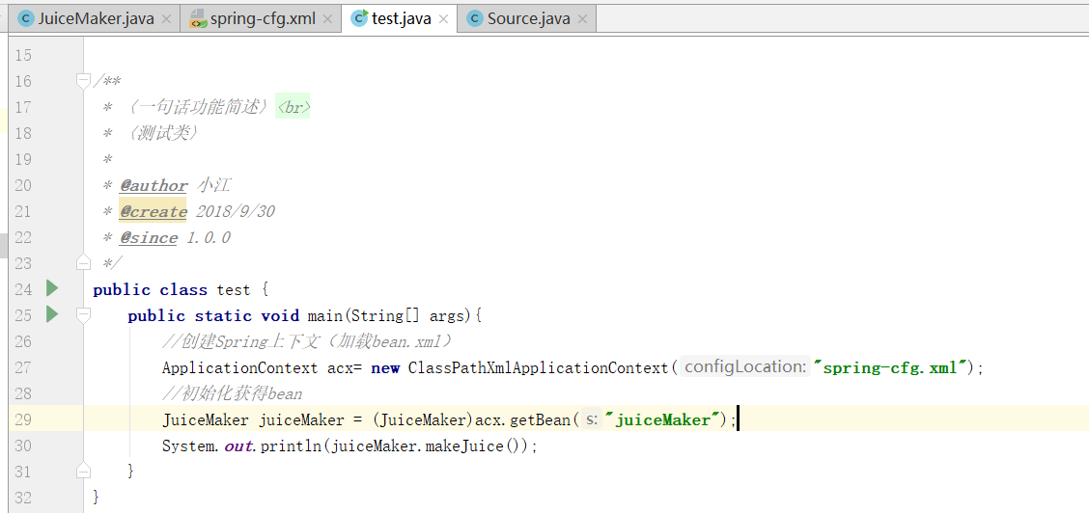Click ClassPathXmlApplicationContext constructor name
This screenshot has width=1089, height=513.
539,367
